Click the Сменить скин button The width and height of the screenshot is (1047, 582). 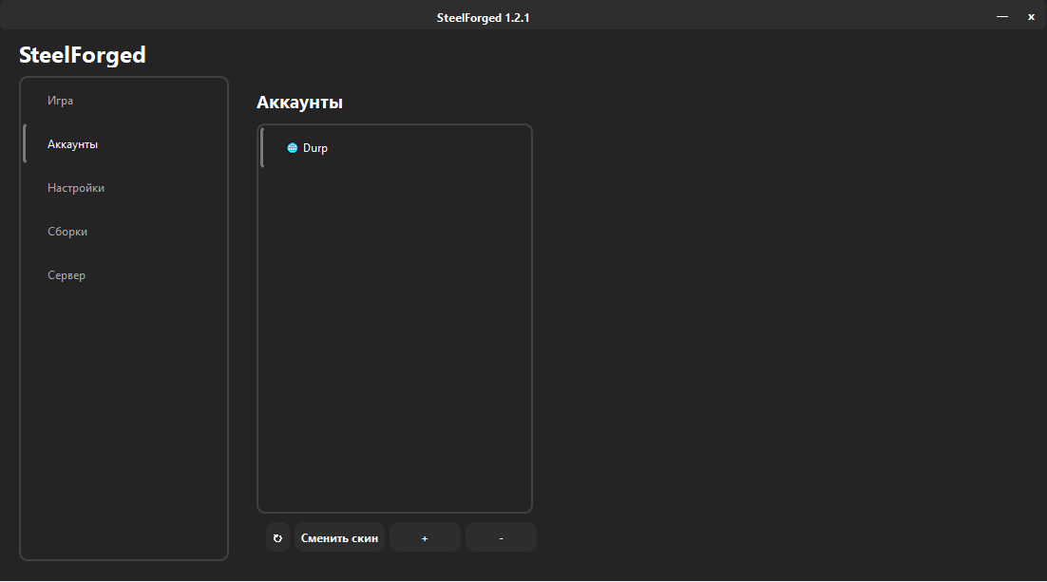(339, 538)
